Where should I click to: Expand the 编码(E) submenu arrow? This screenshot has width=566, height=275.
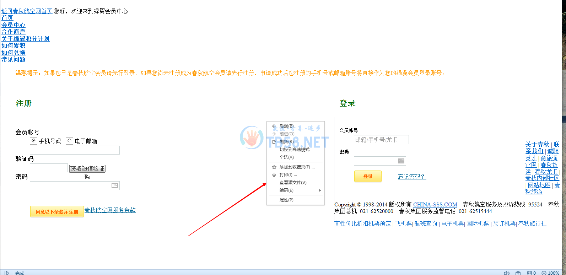(x=320, y=190)
